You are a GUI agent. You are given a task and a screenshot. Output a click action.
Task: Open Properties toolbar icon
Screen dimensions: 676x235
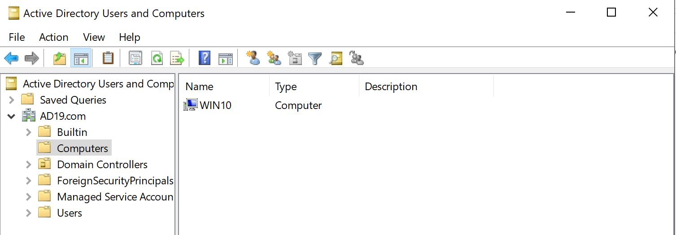tap(135, 58)
